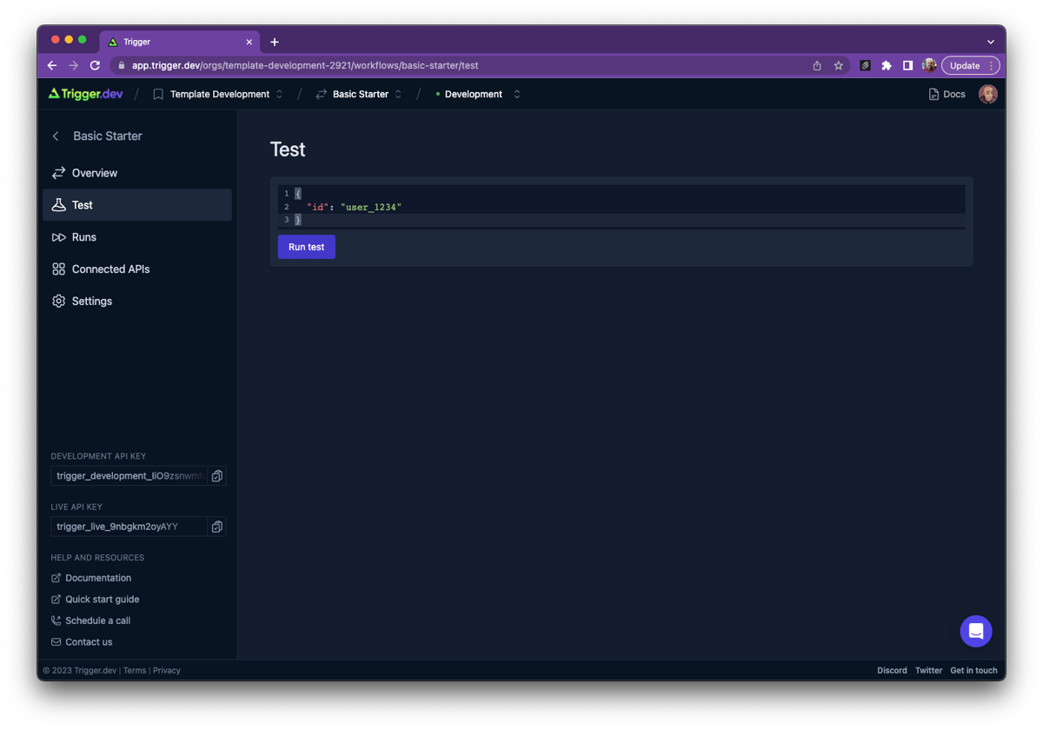The height and width of the screenshot is (730, 1043).
Task: Open the Terms footer link
Action: click(135, 671)
